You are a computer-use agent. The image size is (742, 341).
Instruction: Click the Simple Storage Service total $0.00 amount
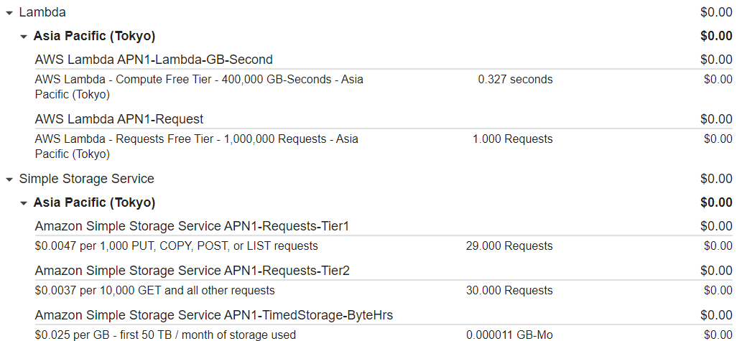[x=716, y=179]
